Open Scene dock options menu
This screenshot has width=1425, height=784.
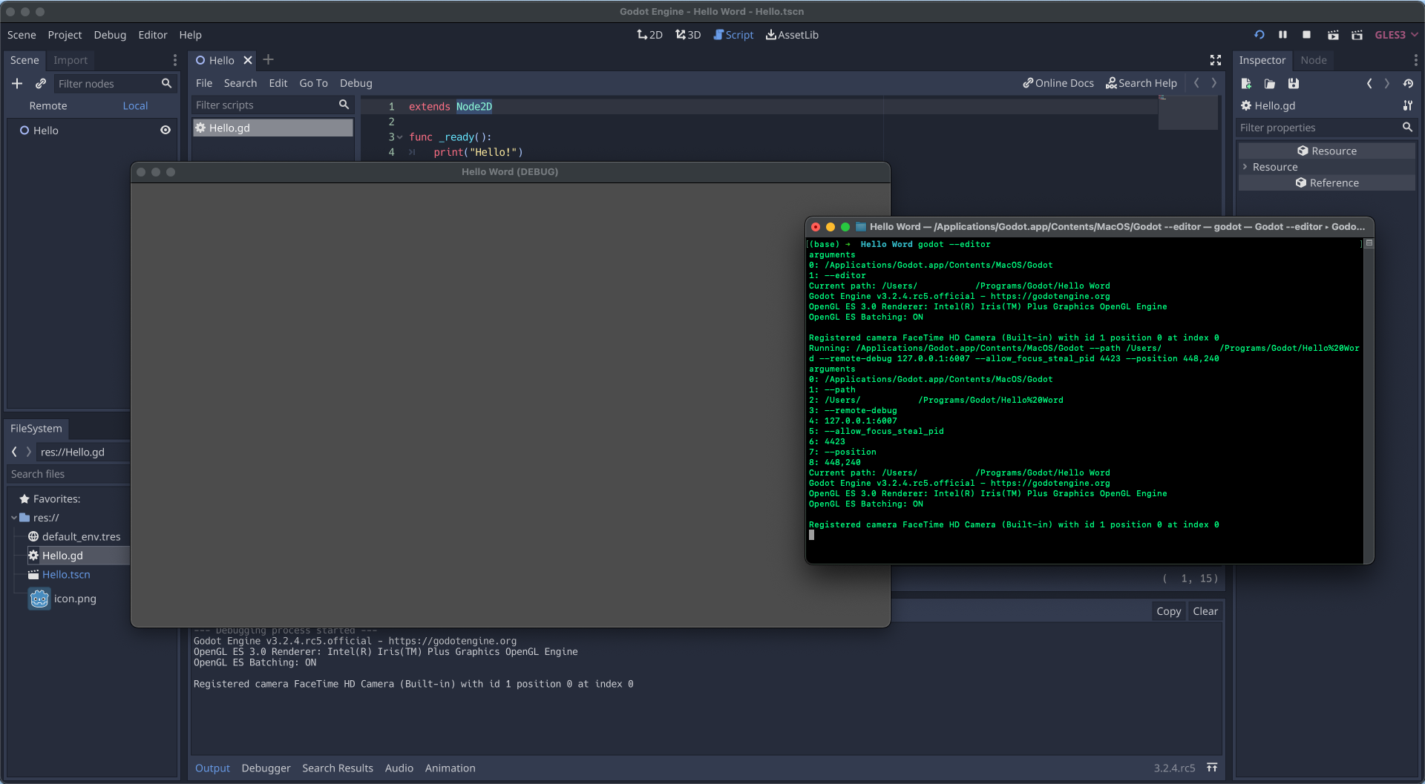pos(175,60)
